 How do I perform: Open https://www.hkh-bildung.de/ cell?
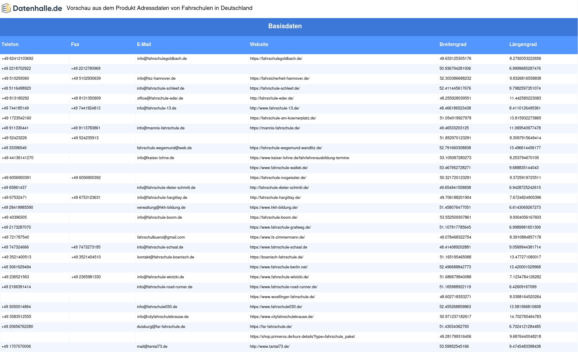[x=274, y=208]
